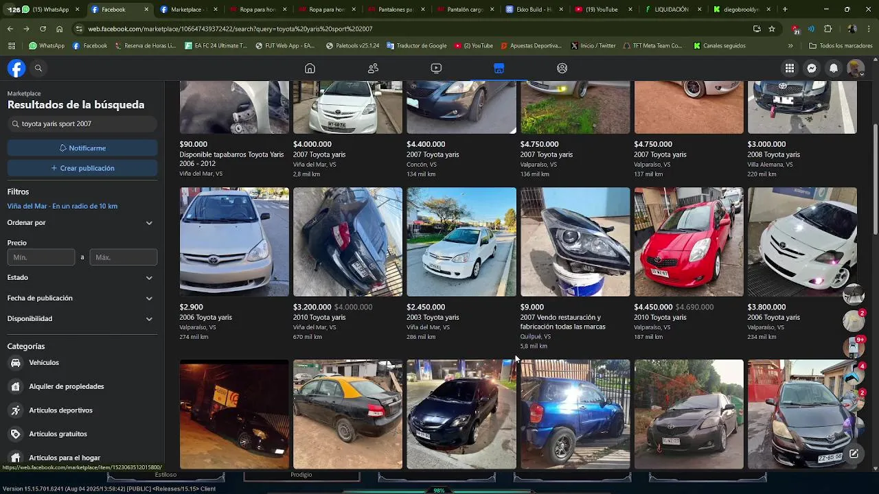The height and width of the screenshot is (494, 879).
Task: Click Crear publicación button
Action: click(x=82, y=168)
